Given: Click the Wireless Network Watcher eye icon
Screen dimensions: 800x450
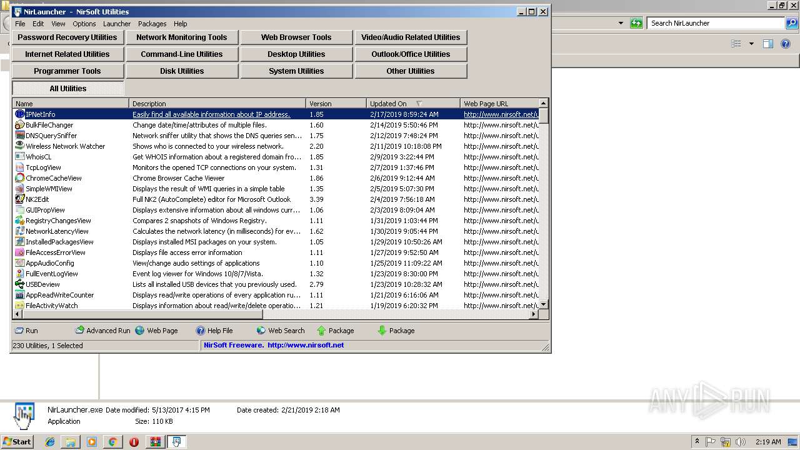Looking at the screenshot, I should pos(20,146).
